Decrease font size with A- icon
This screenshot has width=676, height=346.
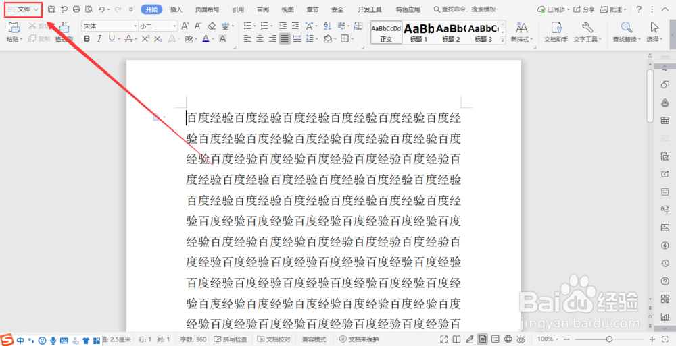198,26
